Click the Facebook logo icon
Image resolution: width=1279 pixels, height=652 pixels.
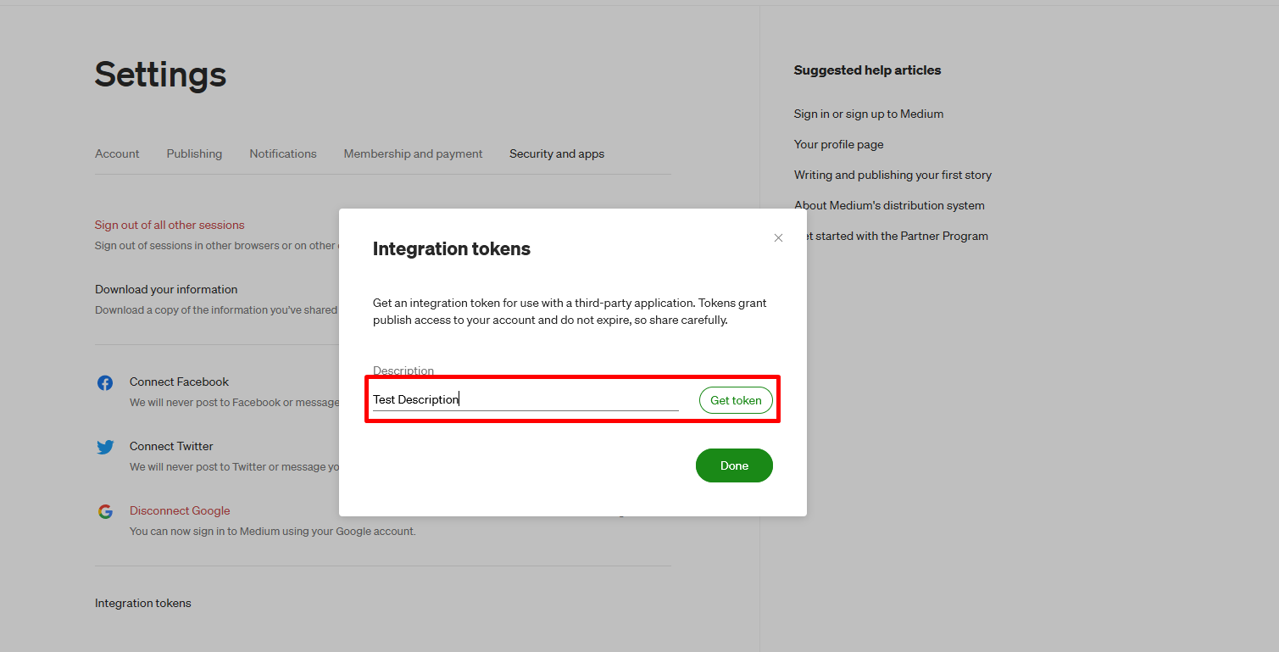(x=105, y=383)
